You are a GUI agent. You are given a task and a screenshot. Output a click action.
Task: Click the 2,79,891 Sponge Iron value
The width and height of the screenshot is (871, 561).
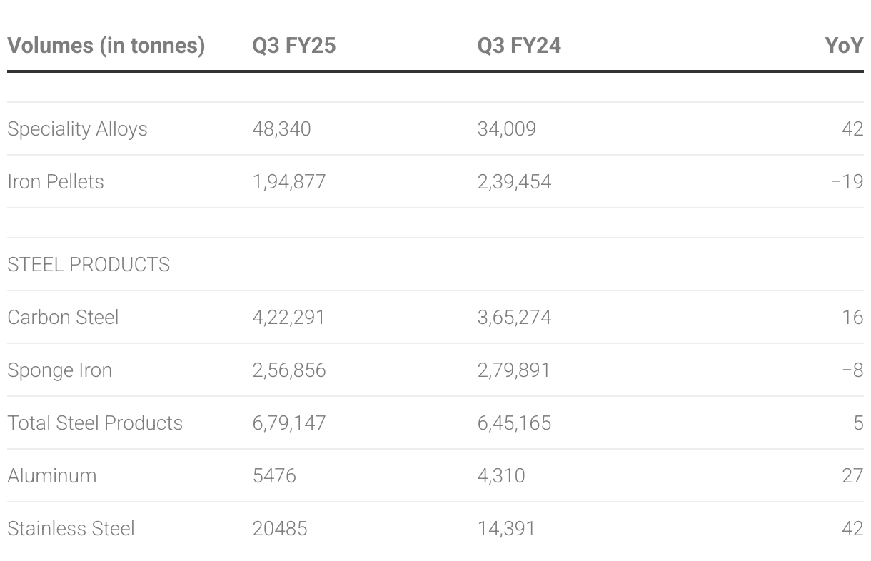click(514, 370)
